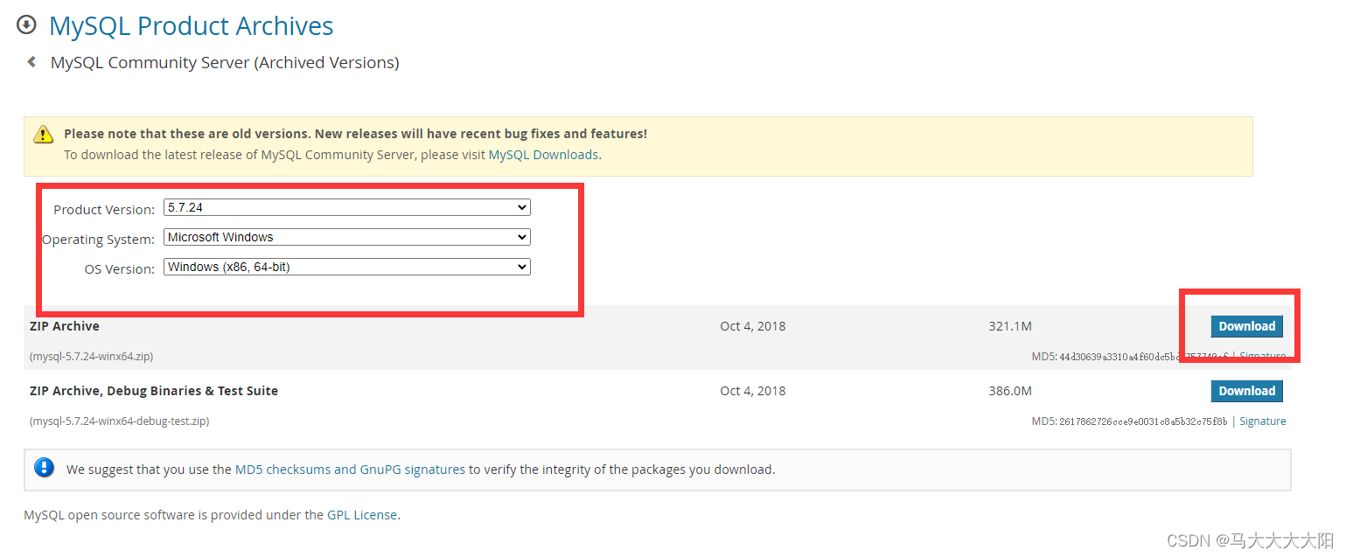This screenshot has width=1346, height=557.
Task: Click the blue info icon near checksum note
Action: [x=44, y=468]
